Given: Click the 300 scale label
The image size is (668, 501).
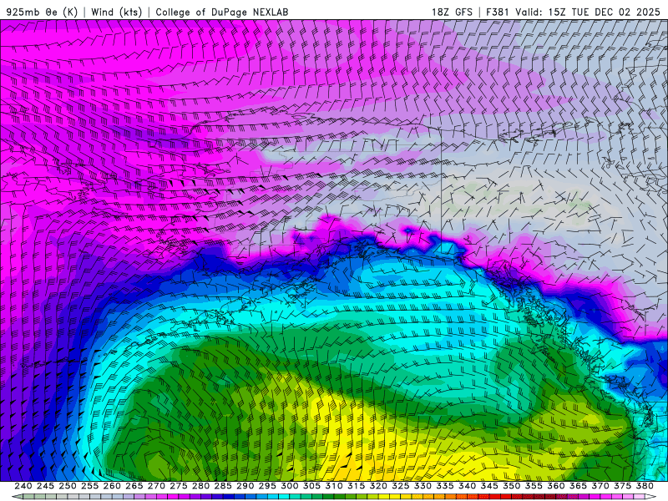Looking at the screenshot, I should coord(289,486).
